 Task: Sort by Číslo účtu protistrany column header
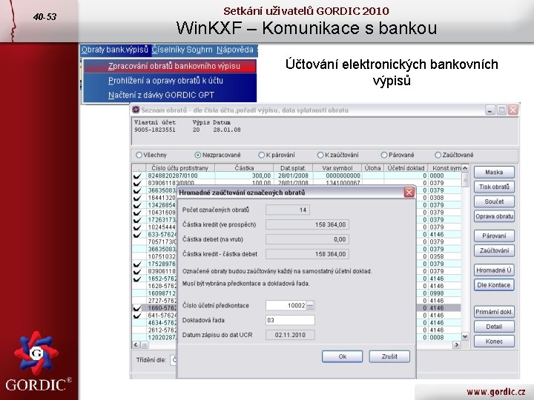(x=179, y=168)
